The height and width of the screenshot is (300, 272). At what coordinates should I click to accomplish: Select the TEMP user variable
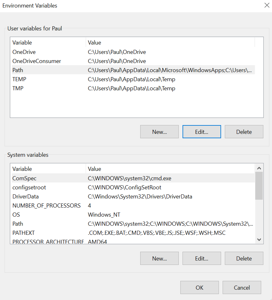[133, 79]
